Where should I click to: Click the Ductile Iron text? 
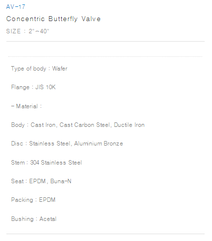129,125
